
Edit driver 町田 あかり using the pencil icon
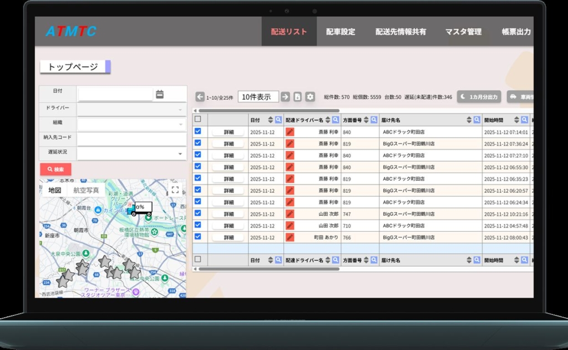[x=290, y=237]
